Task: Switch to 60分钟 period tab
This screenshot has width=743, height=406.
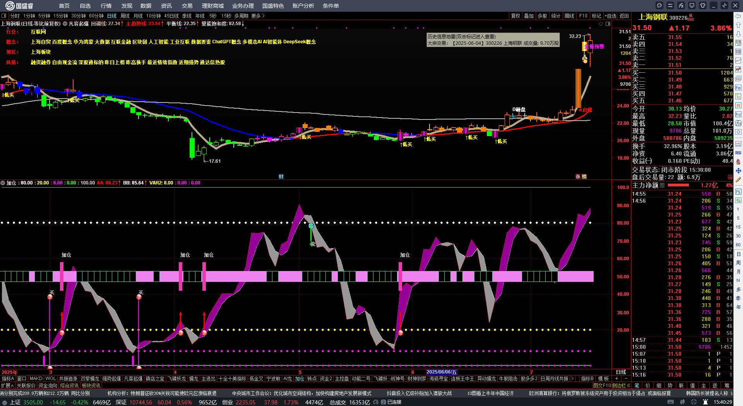Action: pyautogui.click(x=96, y=16)
